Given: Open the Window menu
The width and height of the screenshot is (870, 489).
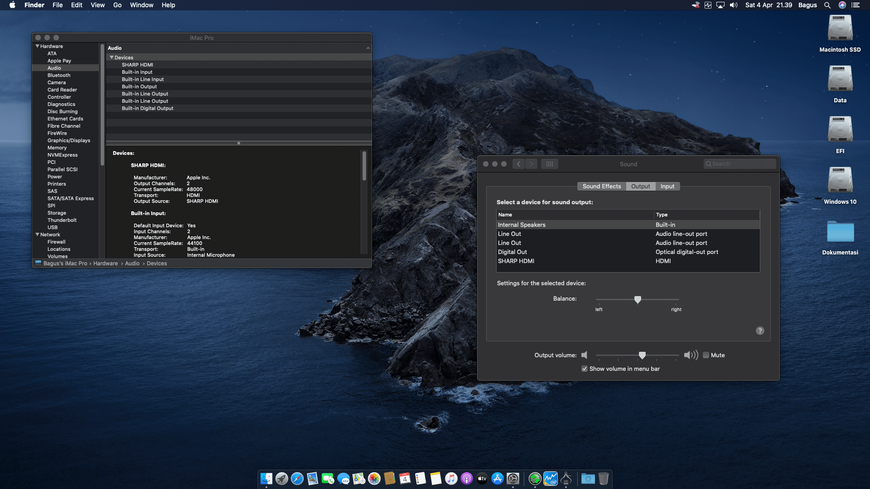Looking at the screenshot, I should (x=142, y=5).
